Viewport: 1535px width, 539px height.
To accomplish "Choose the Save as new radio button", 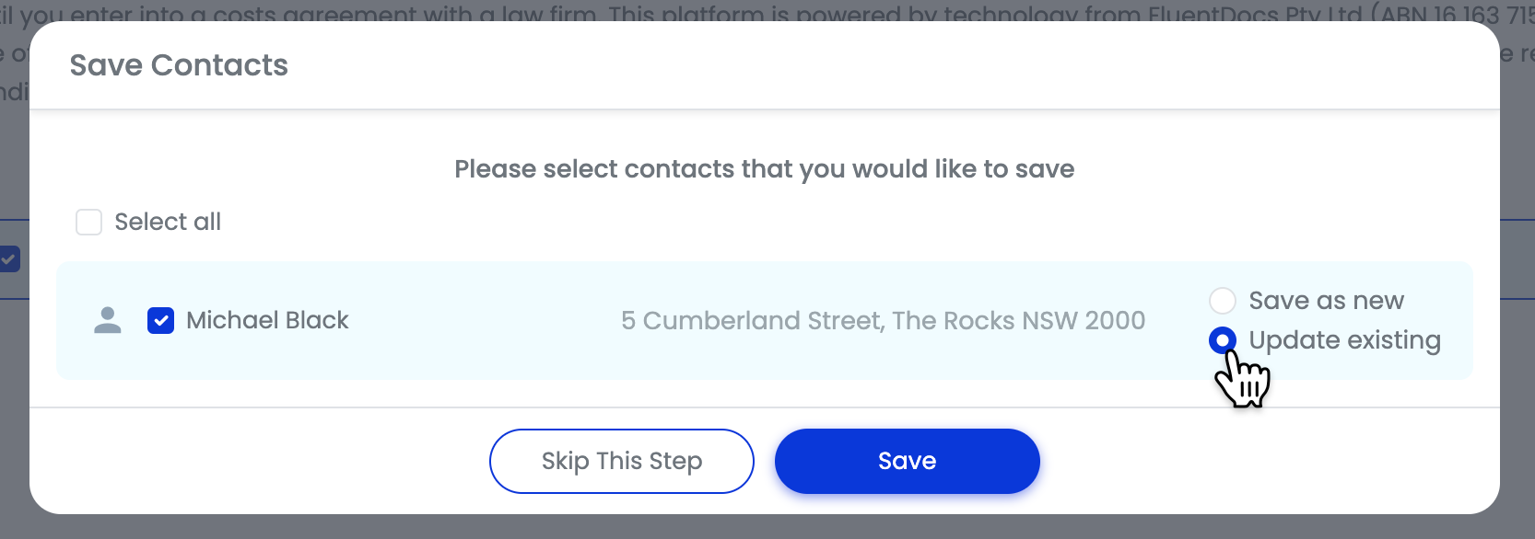I will point(1223,301).
